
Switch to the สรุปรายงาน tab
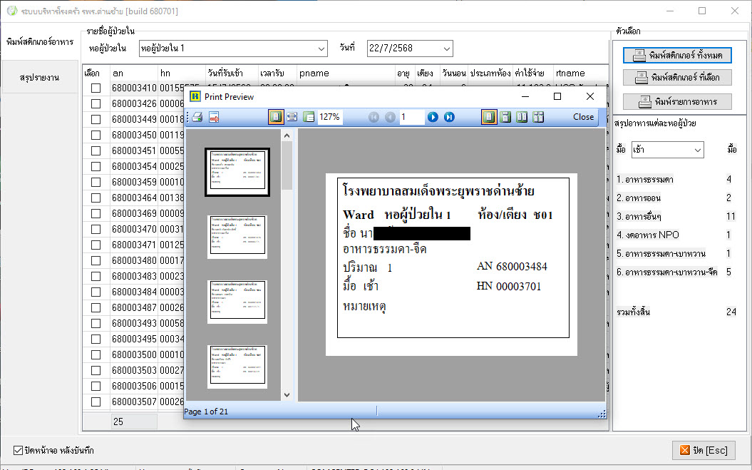click(x=39, y=77)
